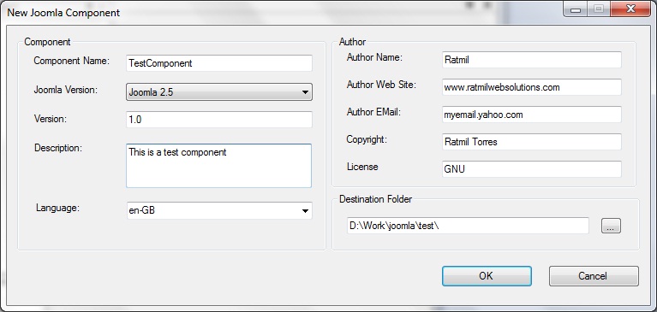Click the Destination Folder path field
Screen dimensions: 657x312
pyautogui.click(x=468, y=226)
